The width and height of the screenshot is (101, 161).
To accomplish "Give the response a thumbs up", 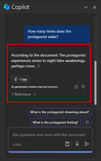I will coord(76,87).
